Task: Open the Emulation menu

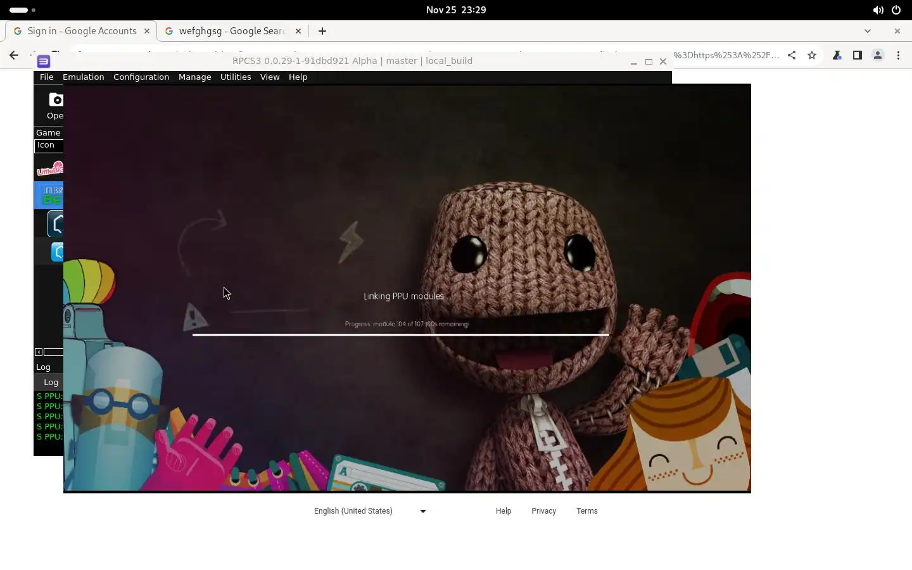Action: (x=83, y=77)
